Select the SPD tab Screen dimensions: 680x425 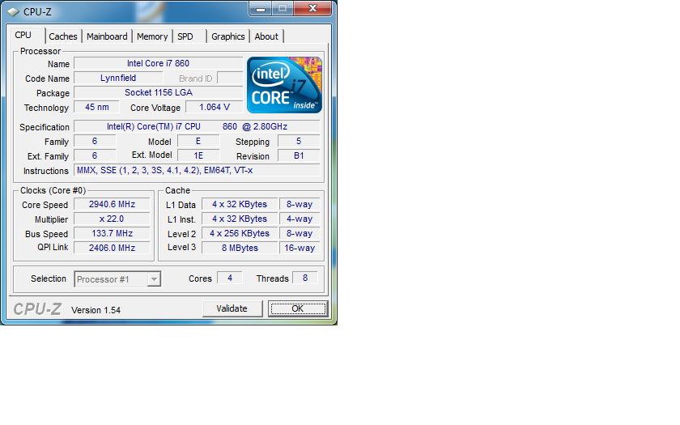(185, 36)
